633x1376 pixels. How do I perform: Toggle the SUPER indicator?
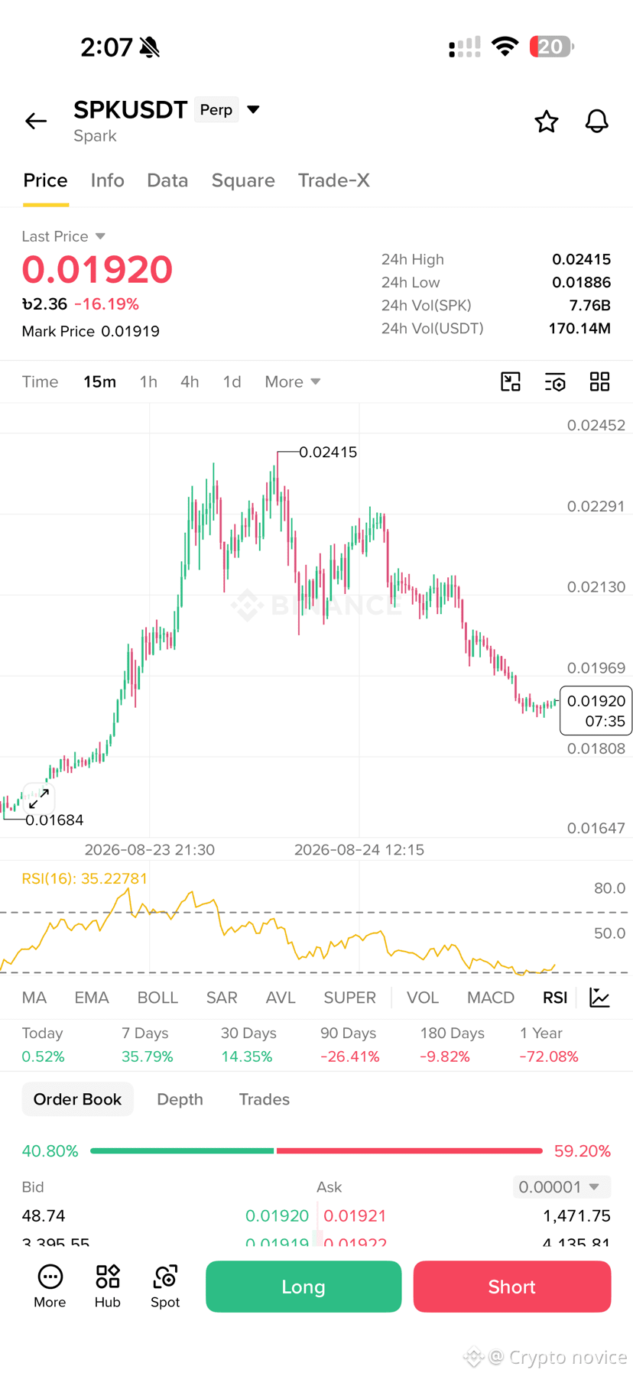[349, 998]
